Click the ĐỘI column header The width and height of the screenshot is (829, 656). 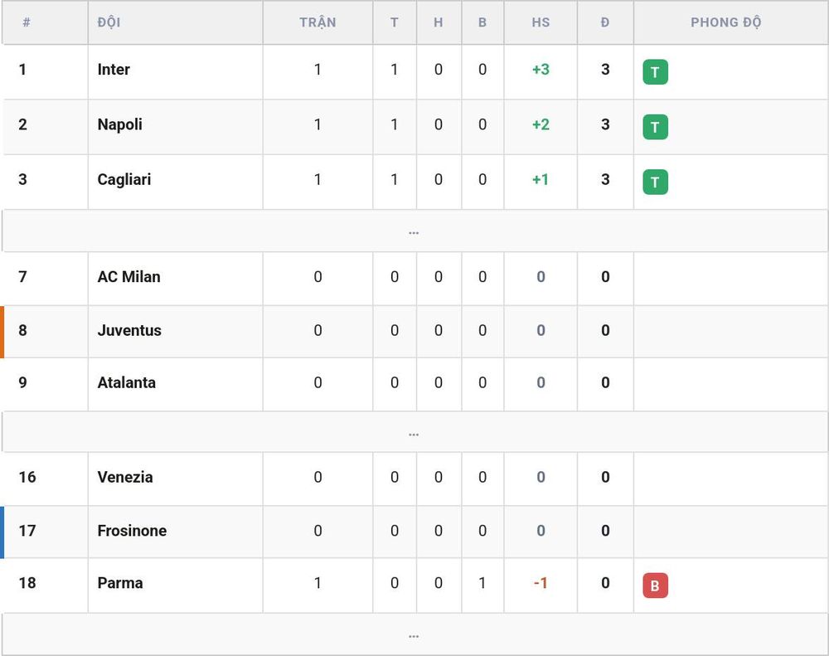pos(109,22)
